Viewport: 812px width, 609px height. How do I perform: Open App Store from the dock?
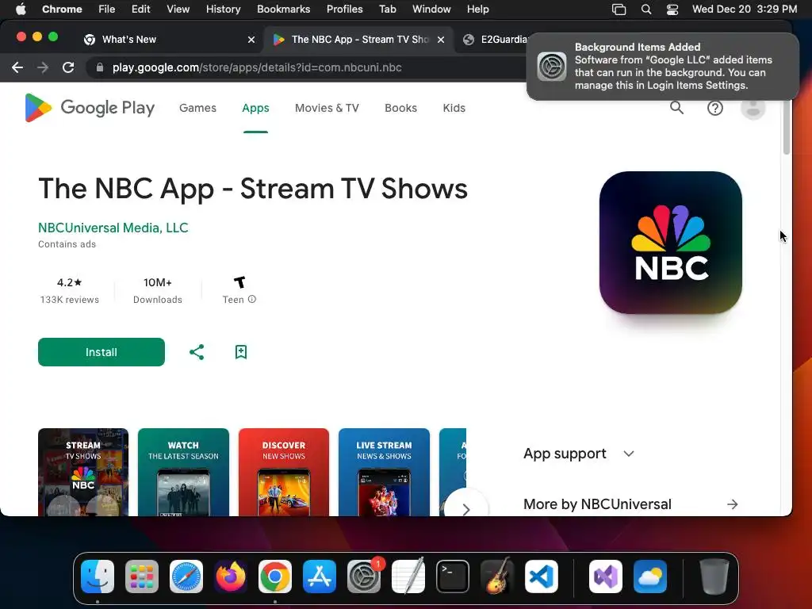[320, 576]
